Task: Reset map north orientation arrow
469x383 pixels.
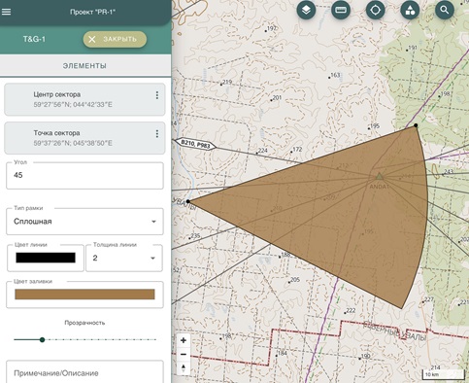Action: coord(184,368)
